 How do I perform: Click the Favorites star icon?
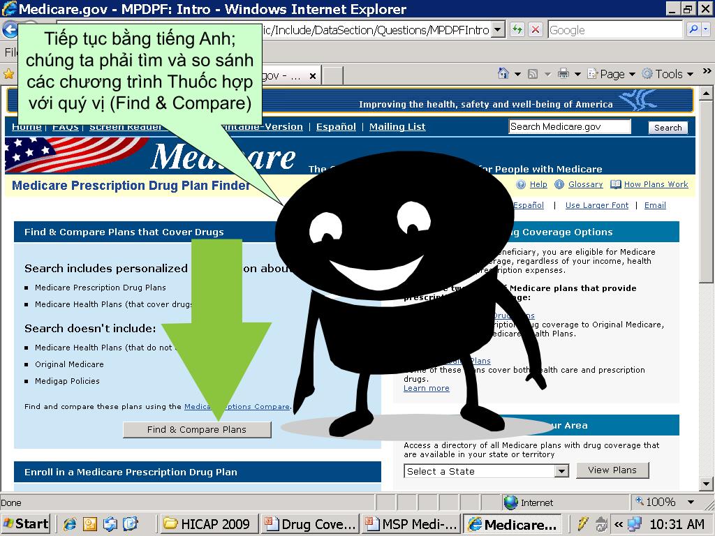click(x=8, y=74)
